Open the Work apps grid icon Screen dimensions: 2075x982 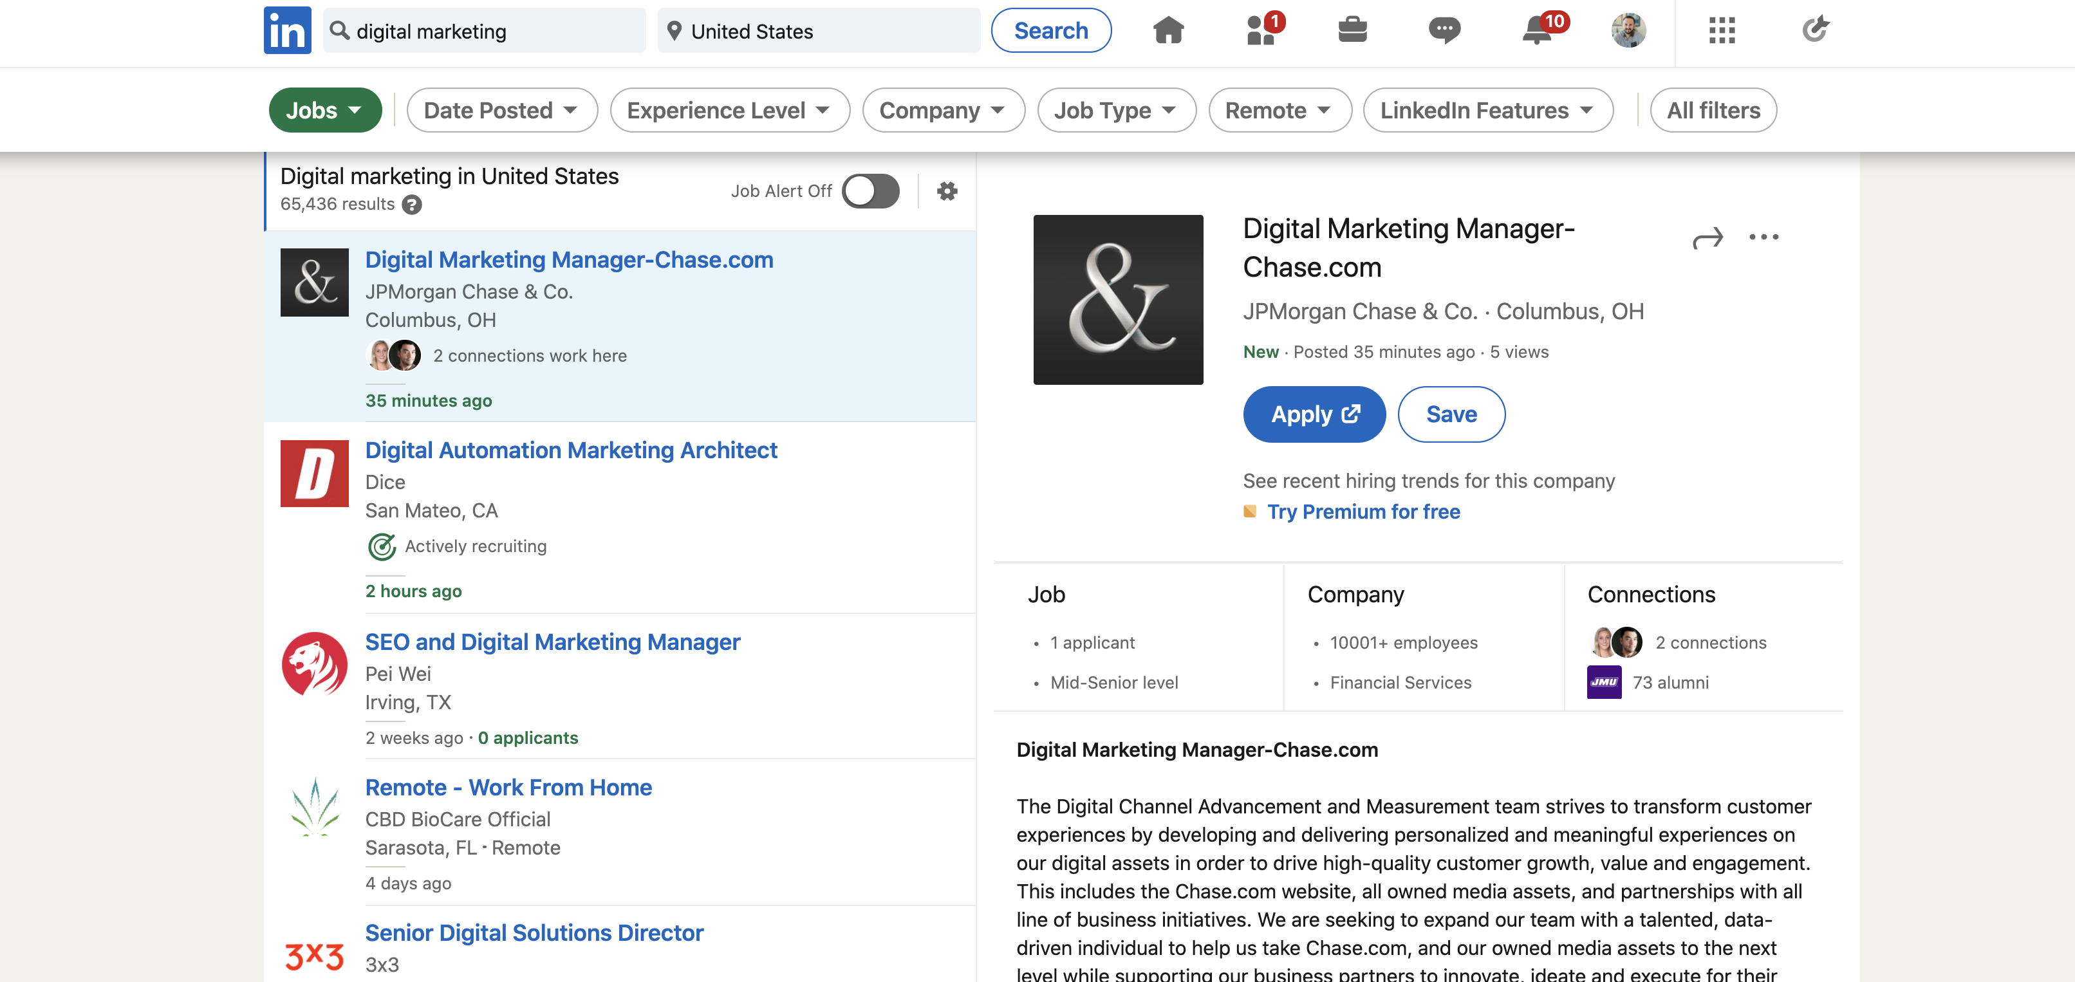(1722, 31)
